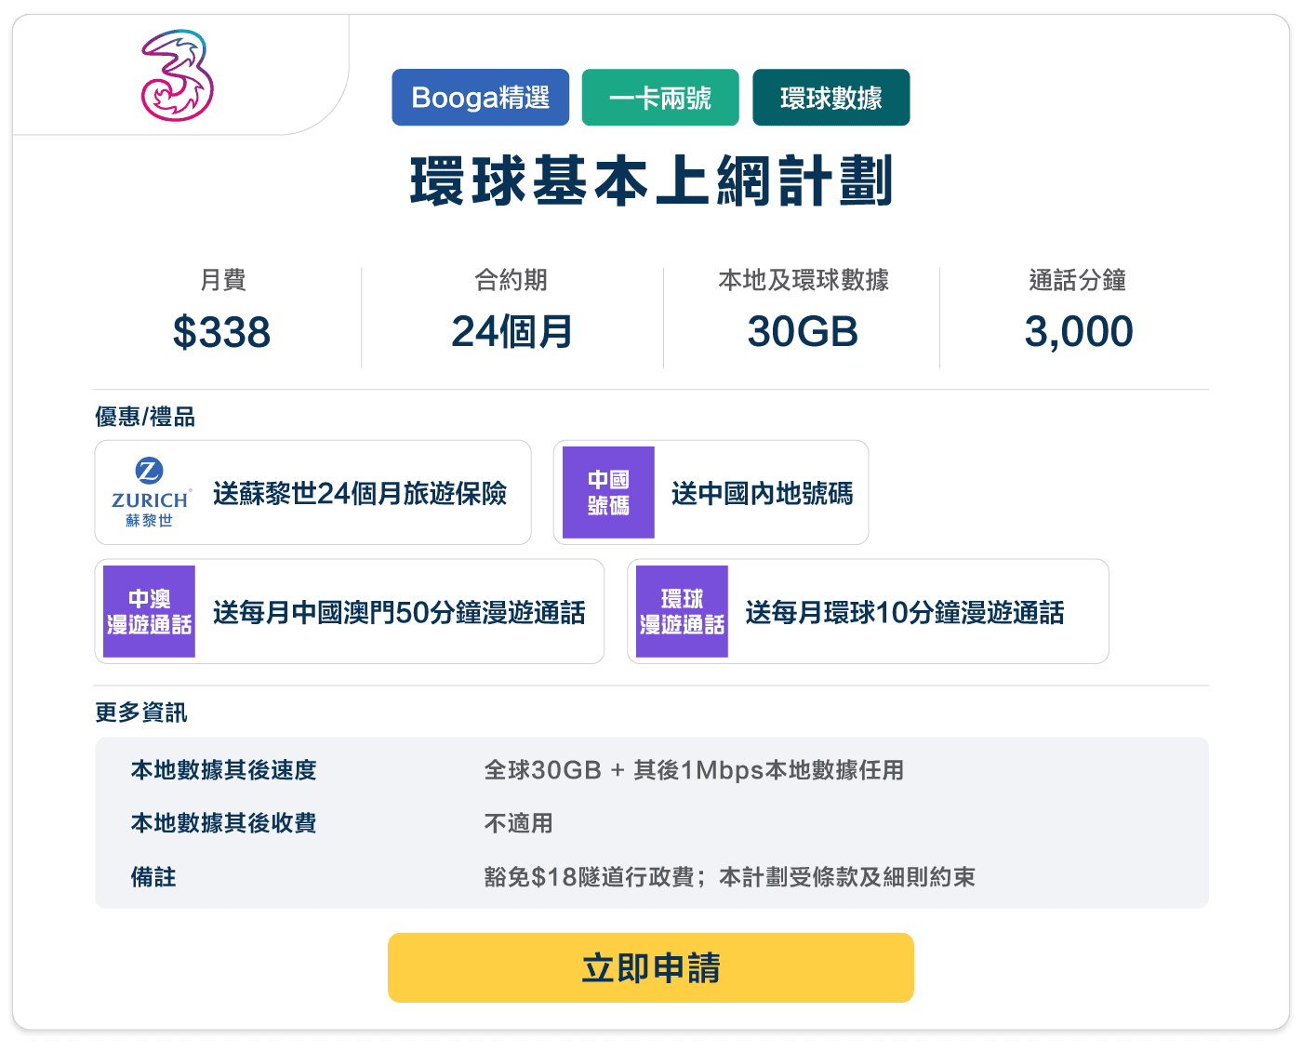Click the plan title 環球基本上網計劃
The image size is (1302, 1052).
[x=651, y=180]
